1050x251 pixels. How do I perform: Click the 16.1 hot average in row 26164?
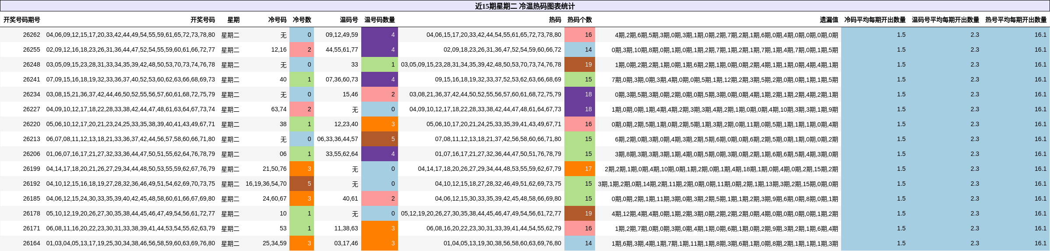pos(1041,243)
